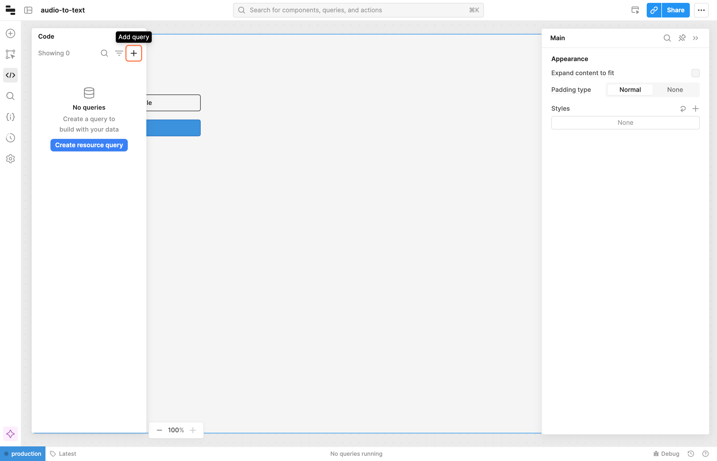The height and width of the screenshot is (461, 717).
Task: Open the State inspector braces icon
Action: click(x=10, y=117)
